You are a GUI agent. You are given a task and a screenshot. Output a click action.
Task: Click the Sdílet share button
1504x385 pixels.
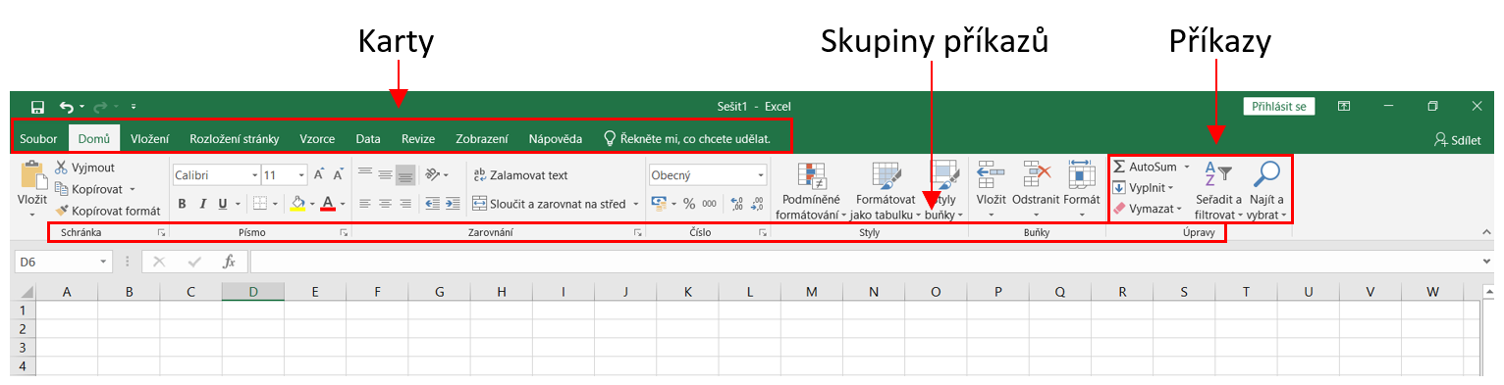point(1458,140)
